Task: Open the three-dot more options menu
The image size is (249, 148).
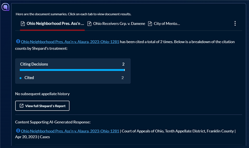Action: click(x=235, y=23)
